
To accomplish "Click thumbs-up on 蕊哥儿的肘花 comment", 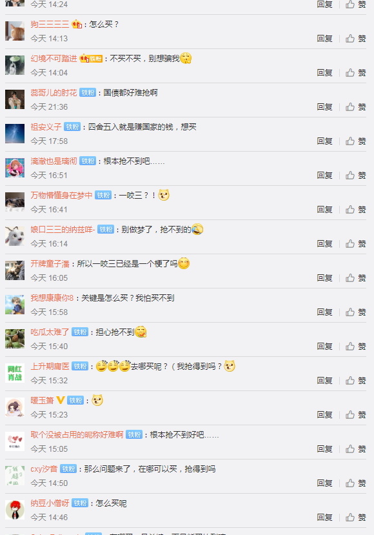I will 355,106.
